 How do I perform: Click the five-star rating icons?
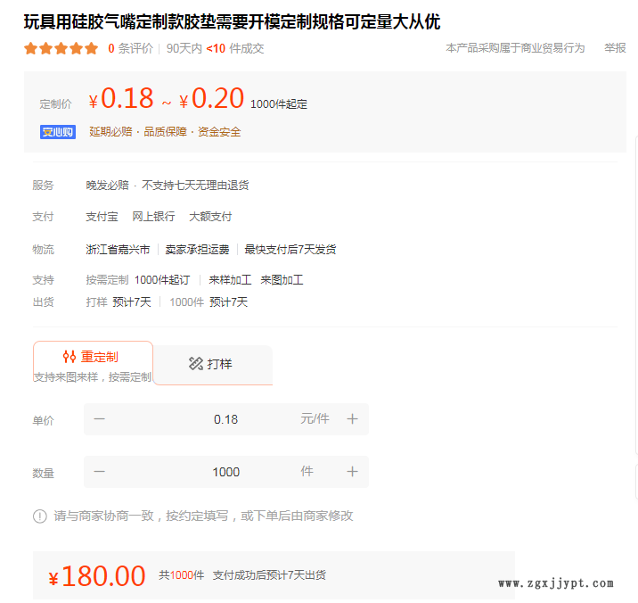(x=61, y=48)
